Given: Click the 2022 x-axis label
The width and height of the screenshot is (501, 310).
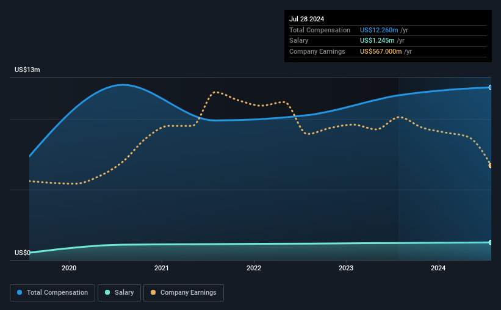Looking at the screenshot, I should pyautogui.click(x=254, y=268).
